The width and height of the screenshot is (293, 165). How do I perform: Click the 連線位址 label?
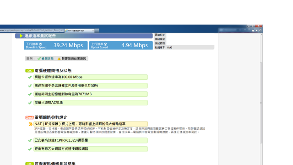(x=161, y=35)
